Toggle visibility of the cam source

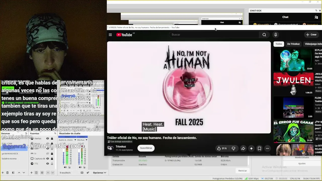[48, 149]
